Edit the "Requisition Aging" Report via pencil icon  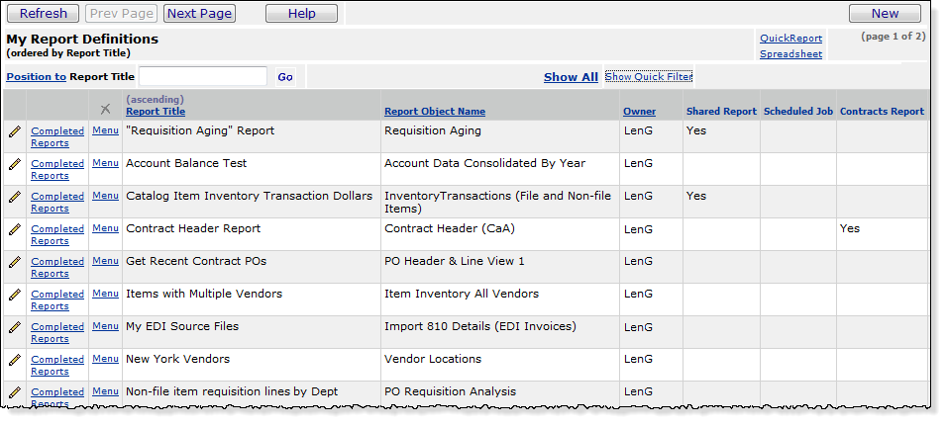click(x=14, y=131)
